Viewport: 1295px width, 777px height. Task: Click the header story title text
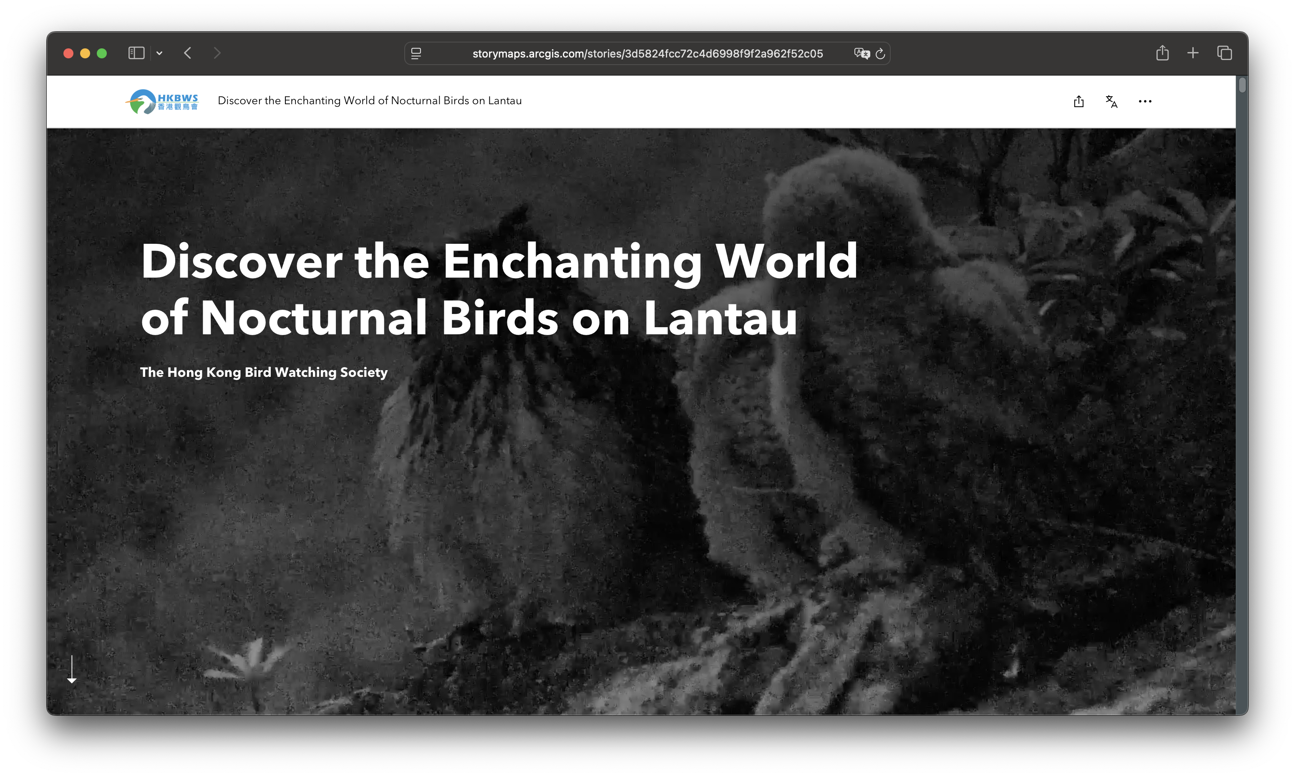point(369,100)
